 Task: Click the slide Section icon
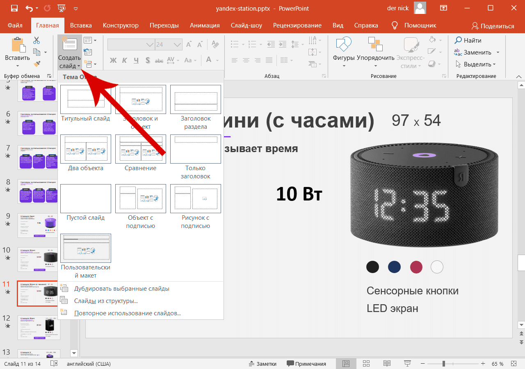pos(88,64)
